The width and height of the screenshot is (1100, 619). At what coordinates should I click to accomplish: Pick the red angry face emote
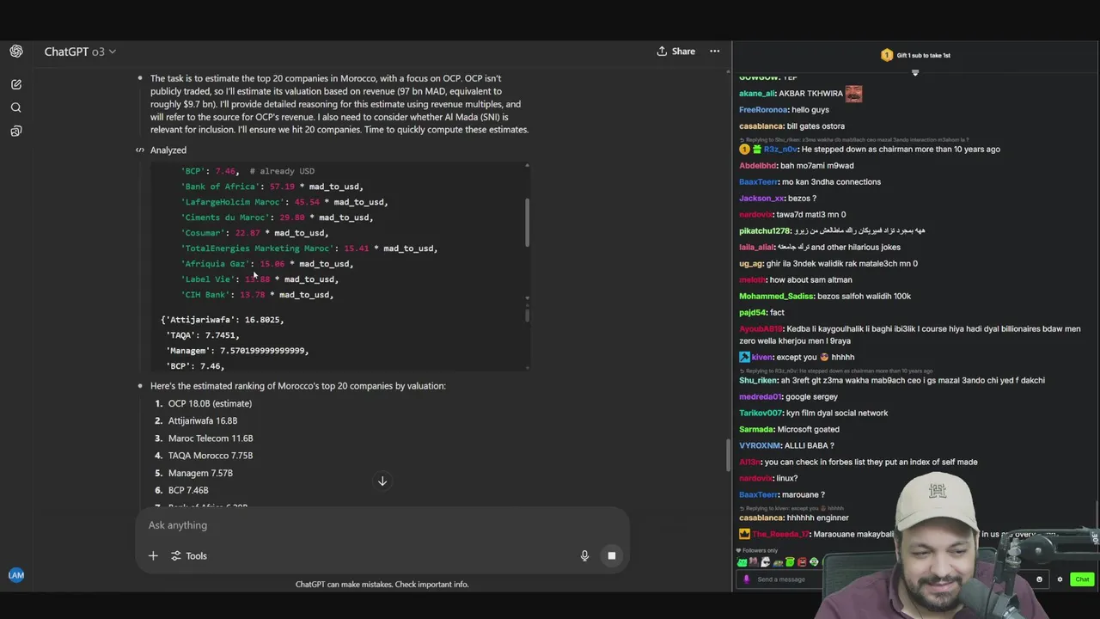[802, 562]
